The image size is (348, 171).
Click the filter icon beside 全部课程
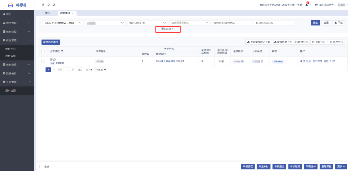point(62,51)
